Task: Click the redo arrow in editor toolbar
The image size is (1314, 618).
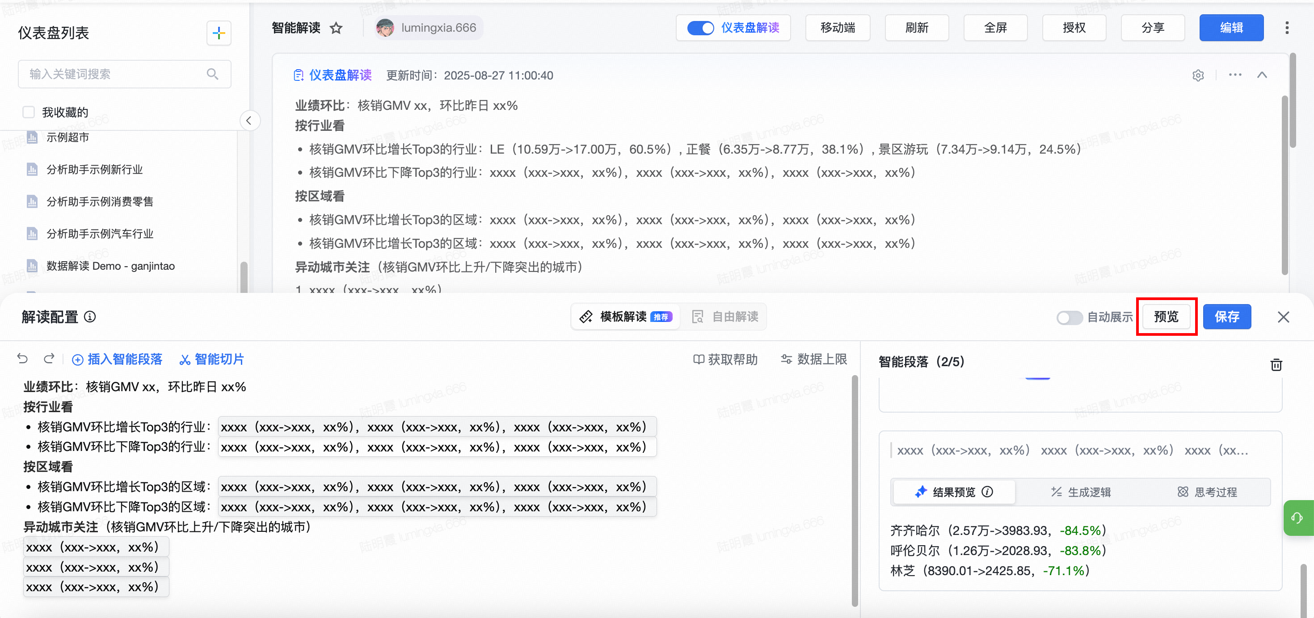Action: [49, 359]
